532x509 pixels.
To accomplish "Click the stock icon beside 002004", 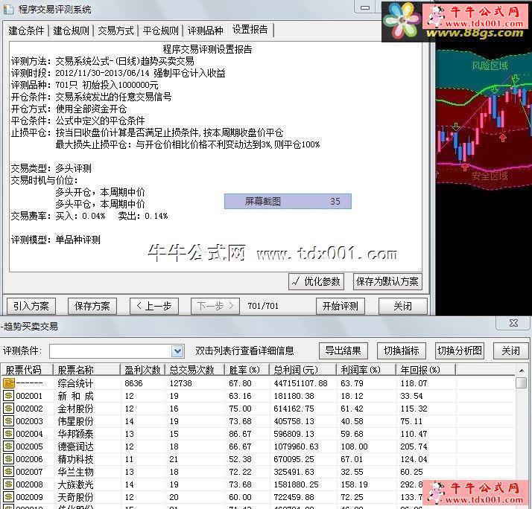I will click(x=8, y=433).
